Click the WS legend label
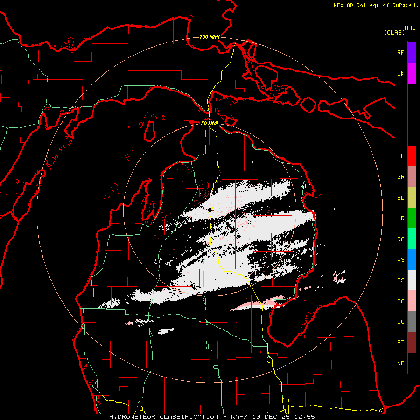 [400, 260]
